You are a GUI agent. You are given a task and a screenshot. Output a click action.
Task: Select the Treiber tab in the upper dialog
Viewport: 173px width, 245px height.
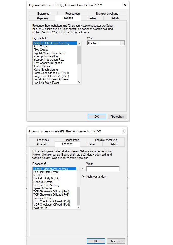click(92, 18)
